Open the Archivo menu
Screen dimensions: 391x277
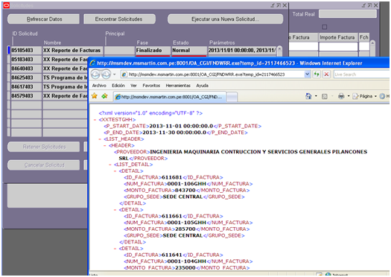pos(99,86)
